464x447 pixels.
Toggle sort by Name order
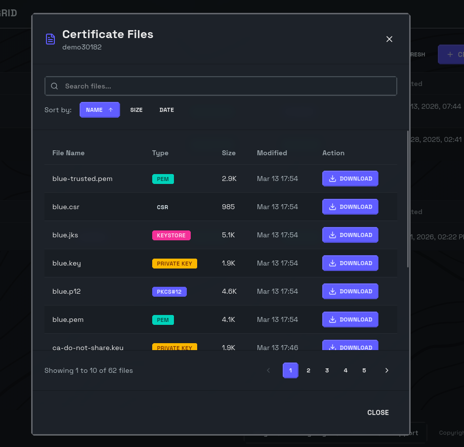[x=99, y=110]
